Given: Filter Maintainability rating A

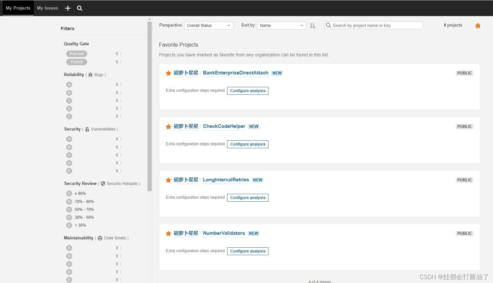Looking at the screenshot, I should point(69,248).
